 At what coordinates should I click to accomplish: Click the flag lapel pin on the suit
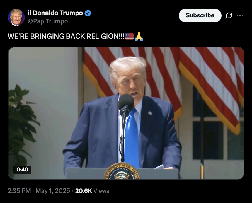150,113
